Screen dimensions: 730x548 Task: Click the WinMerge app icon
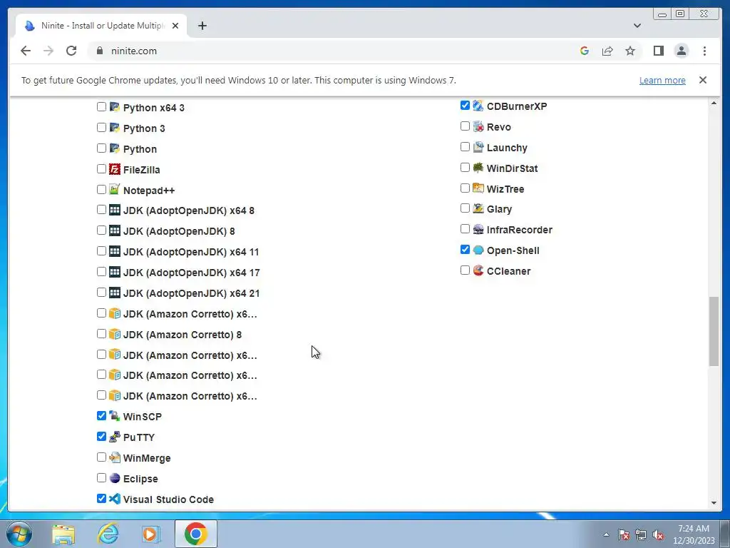(115, 457)
